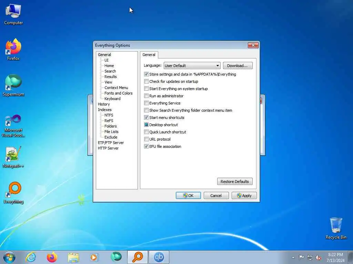Open the NTFS index settings

tap(109, 115)
